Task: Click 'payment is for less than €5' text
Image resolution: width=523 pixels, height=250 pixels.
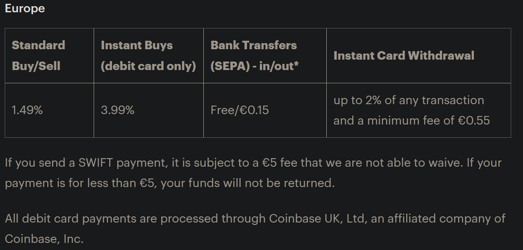Action: pos(80,183)
